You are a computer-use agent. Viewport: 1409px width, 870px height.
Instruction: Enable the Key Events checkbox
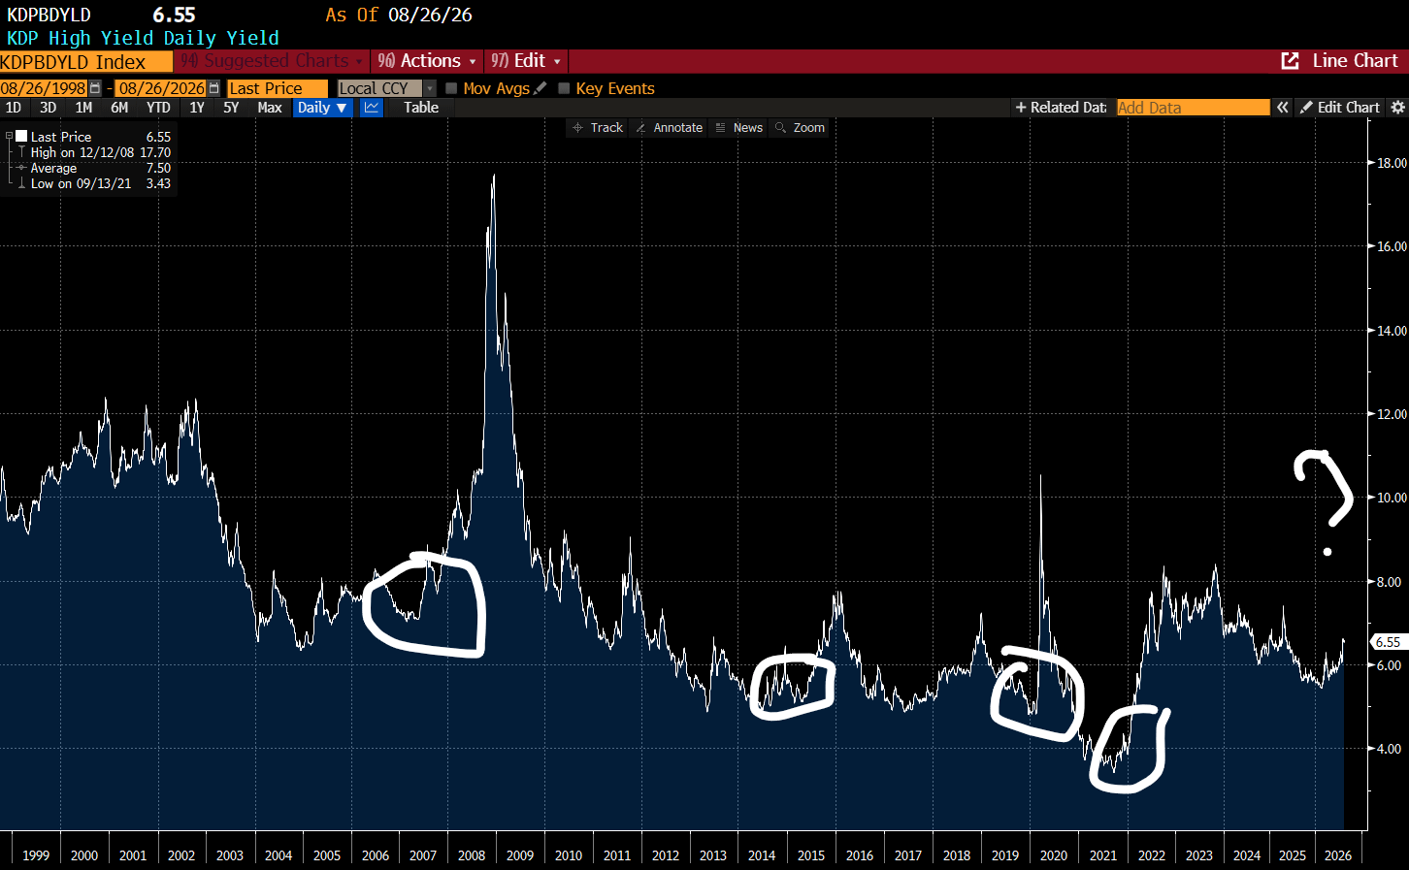pos(564,88)
